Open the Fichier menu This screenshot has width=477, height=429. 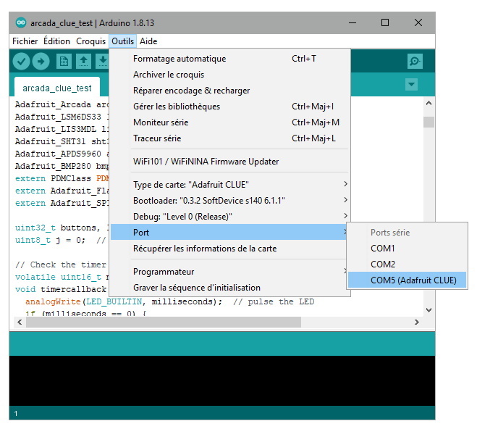pyautogui.click(x=25, y=41)
